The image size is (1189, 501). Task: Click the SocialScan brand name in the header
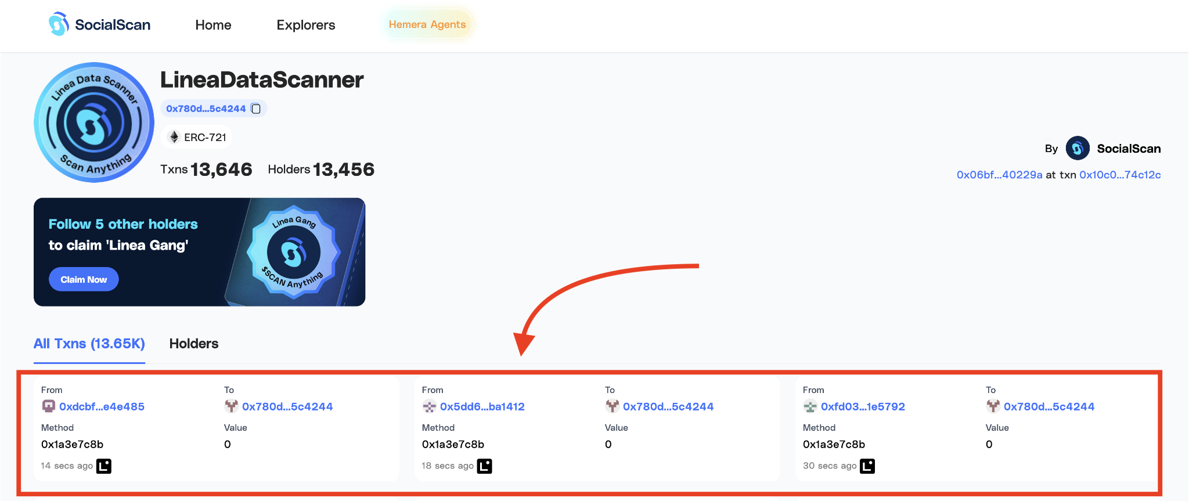coord(113,24)
